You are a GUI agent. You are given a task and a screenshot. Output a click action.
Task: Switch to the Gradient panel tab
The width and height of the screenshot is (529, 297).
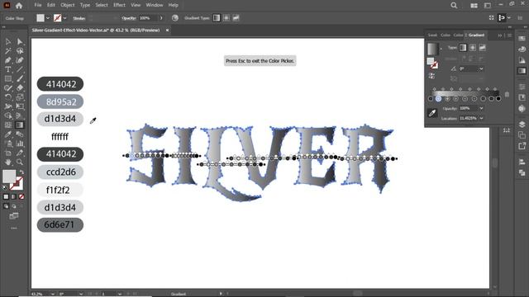point(476,35)
